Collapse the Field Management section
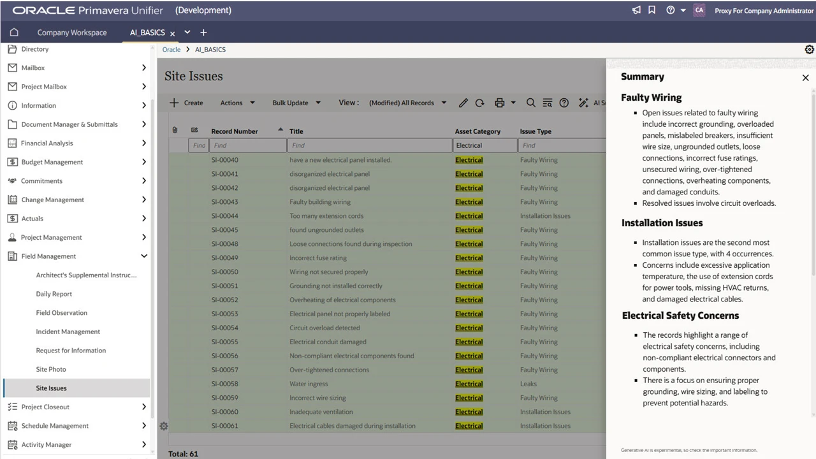Screen dimensions: 816x459 [144, 256]
